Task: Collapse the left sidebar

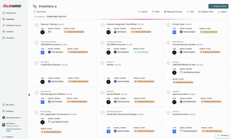Action: [8, 137]
